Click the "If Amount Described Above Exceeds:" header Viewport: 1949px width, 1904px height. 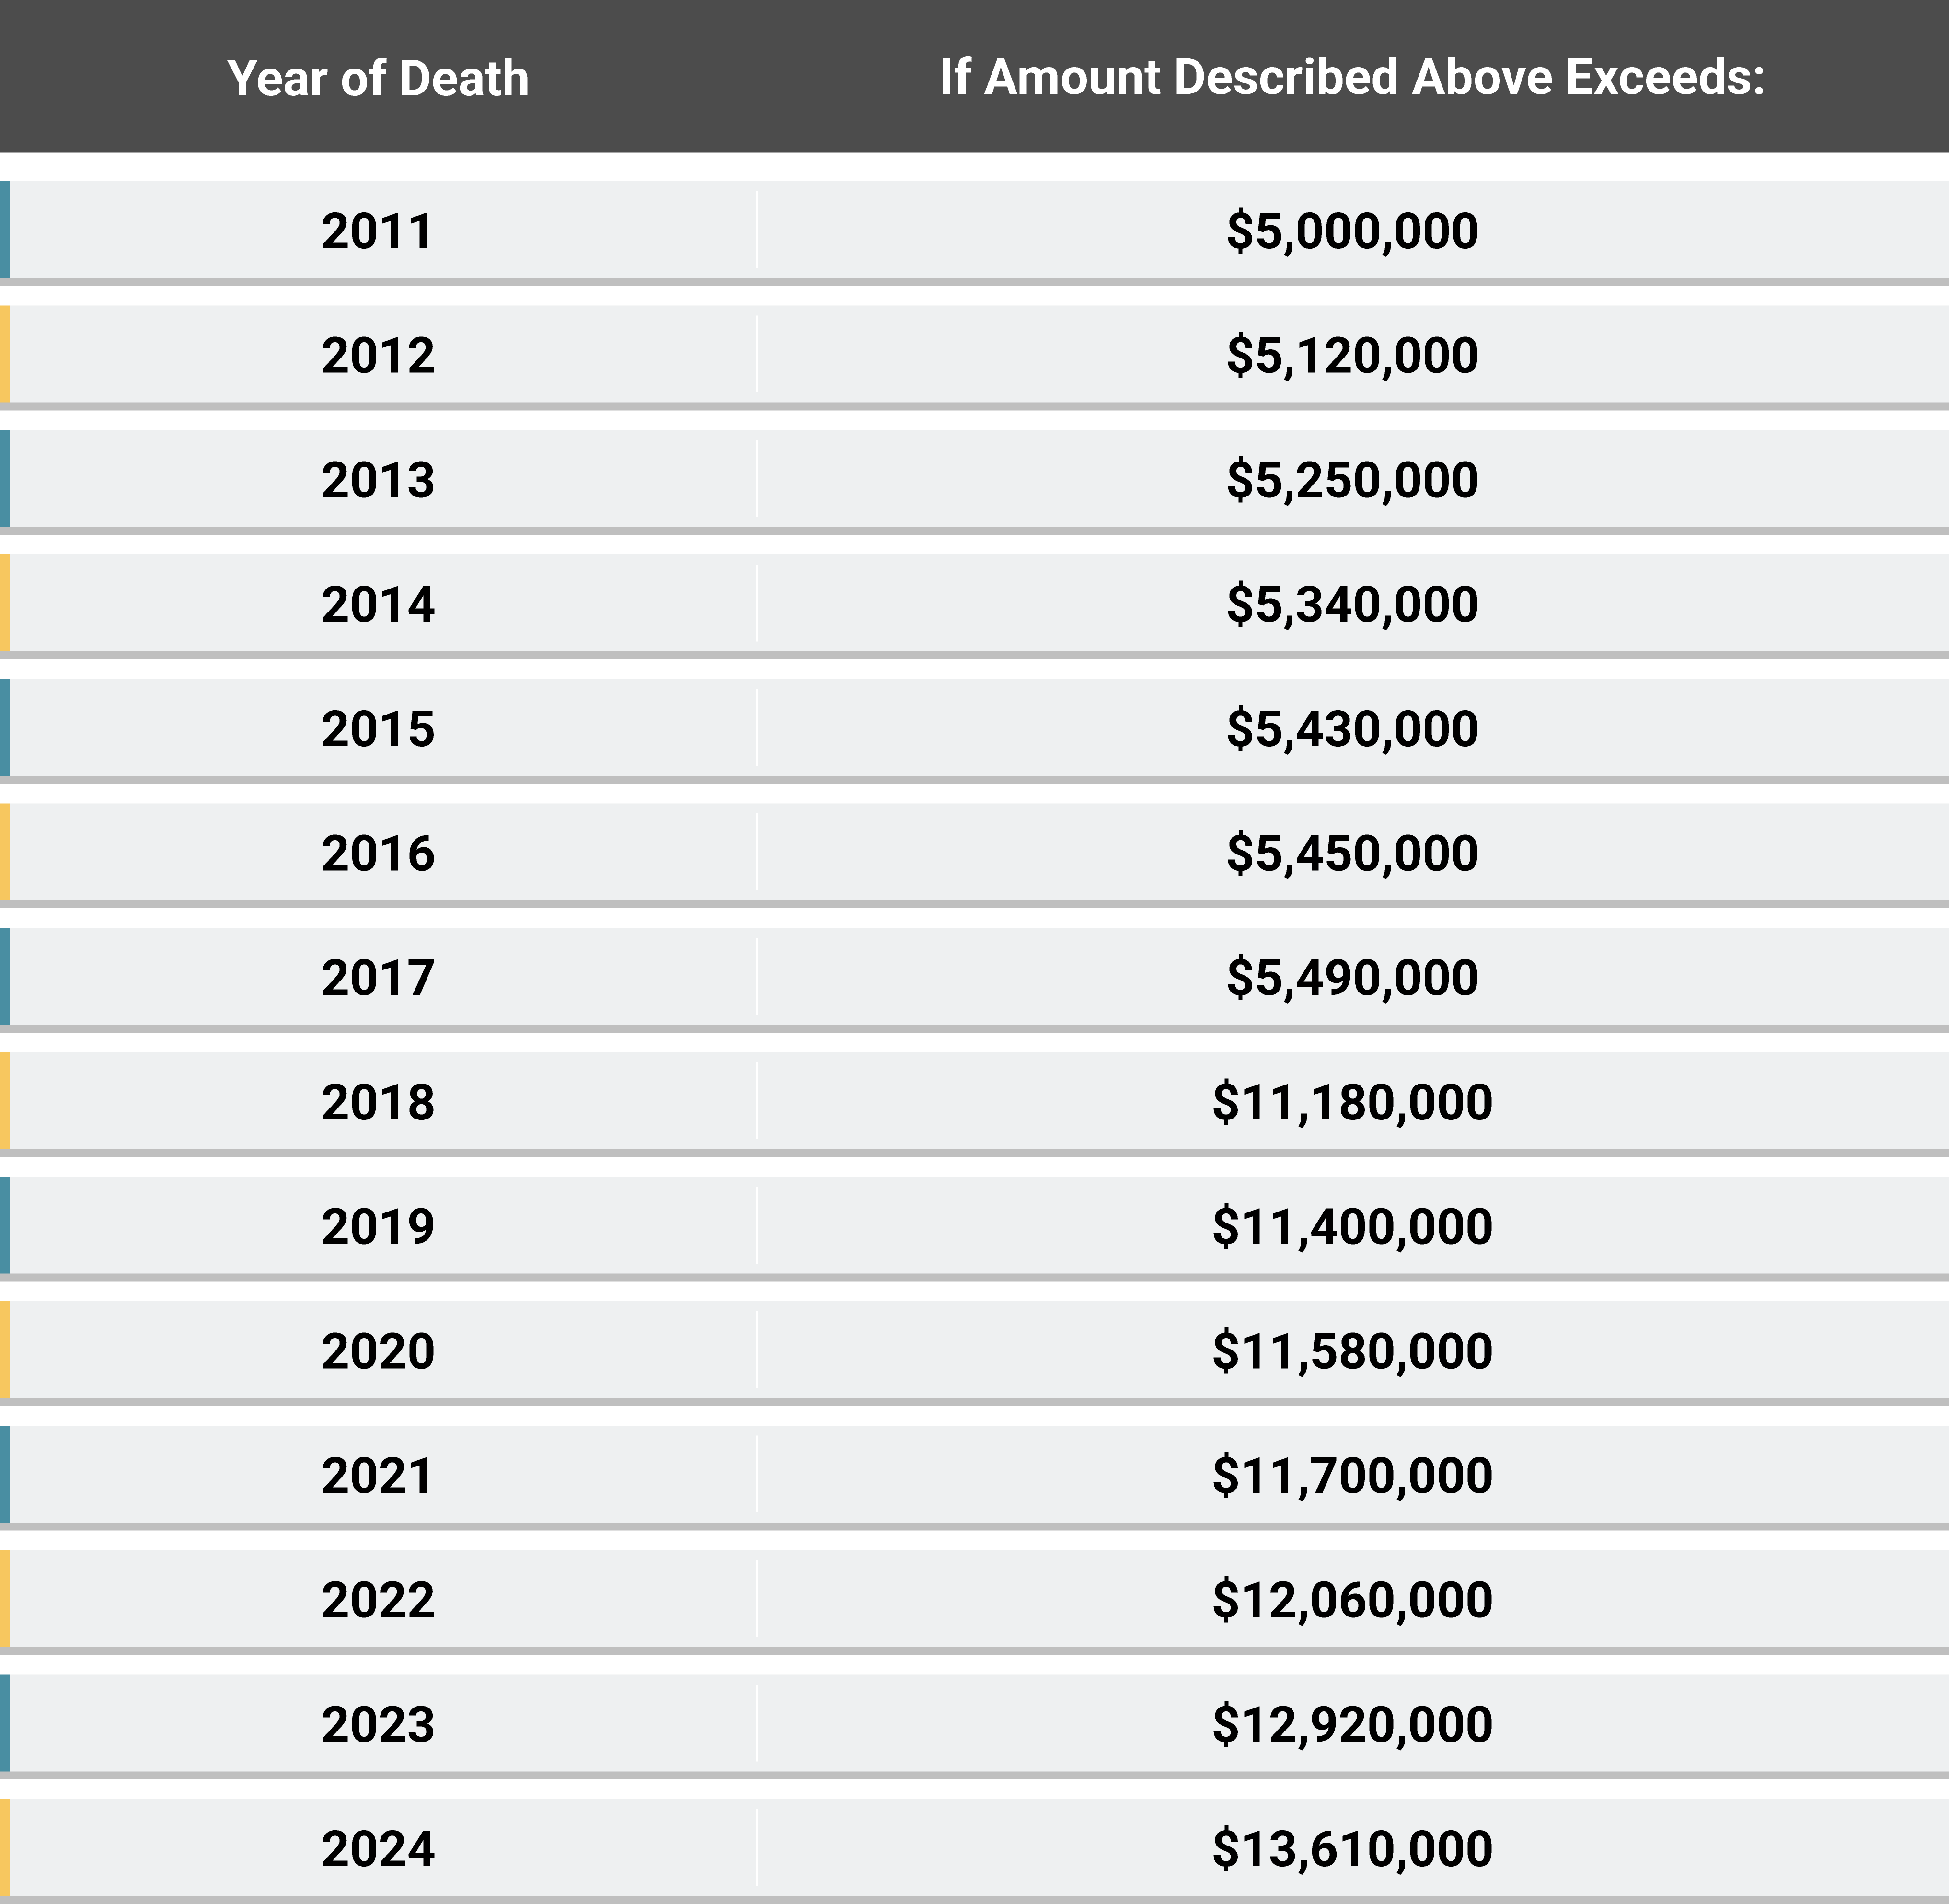pos(1352,77)
